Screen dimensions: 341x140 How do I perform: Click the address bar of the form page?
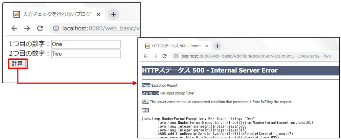(x=99, y=29)
